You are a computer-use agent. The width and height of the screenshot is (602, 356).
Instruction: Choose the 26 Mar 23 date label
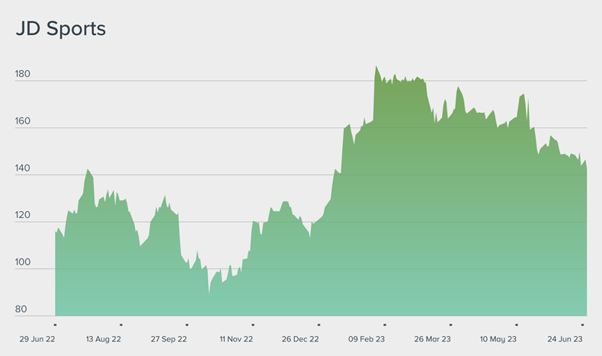pyautogui.click(x=433, y=338)
